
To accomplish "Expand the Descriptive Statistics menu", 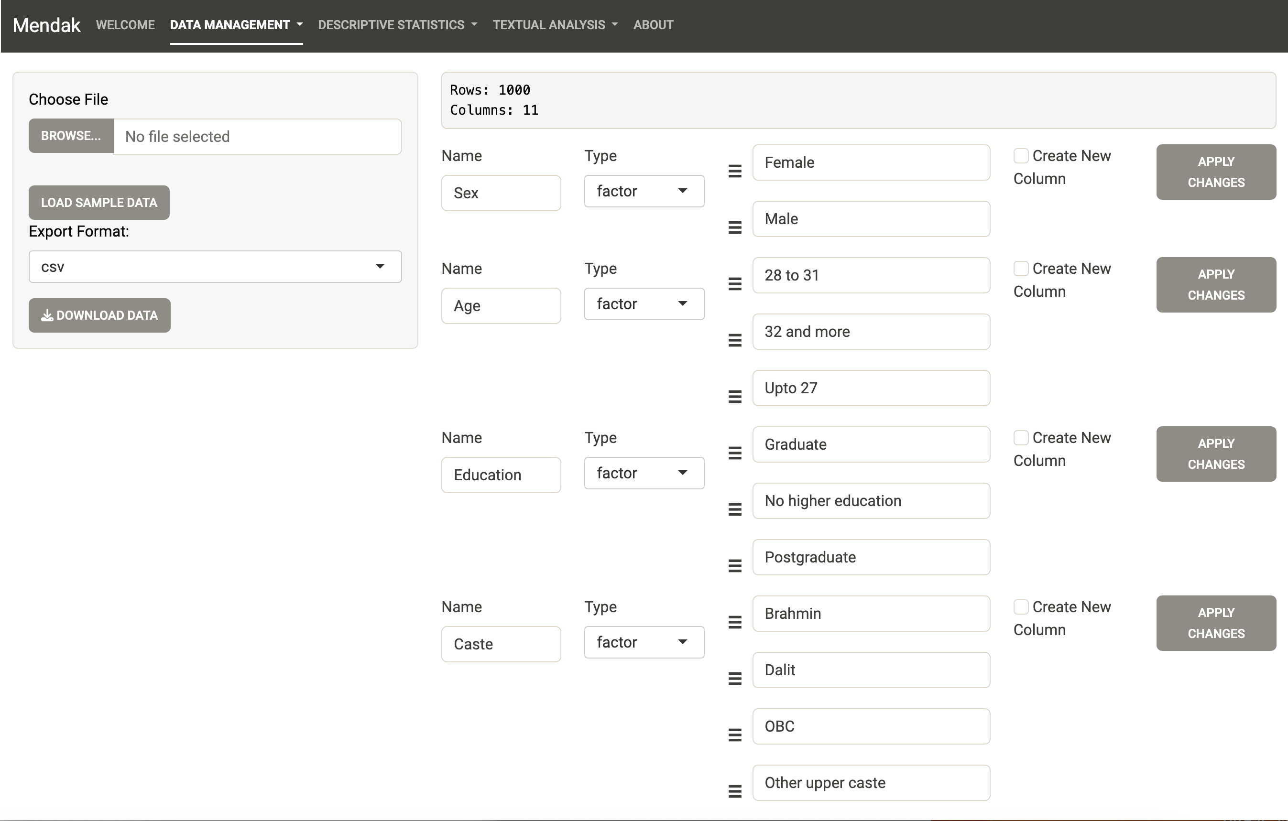I will [x=397, y=25].
